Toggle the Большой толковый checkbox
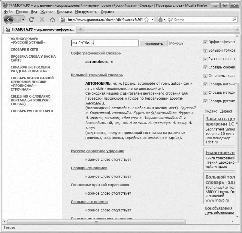Image resolution: width=242 pixels, height=233 pixels. click(x=205, y=51)
